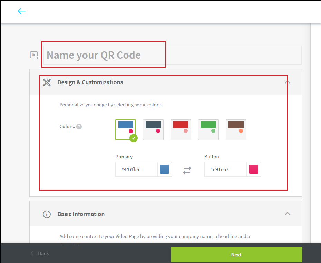Collapse the Basic Information section
The width and height of the screenshot is (321, 263).
(288, 214)
